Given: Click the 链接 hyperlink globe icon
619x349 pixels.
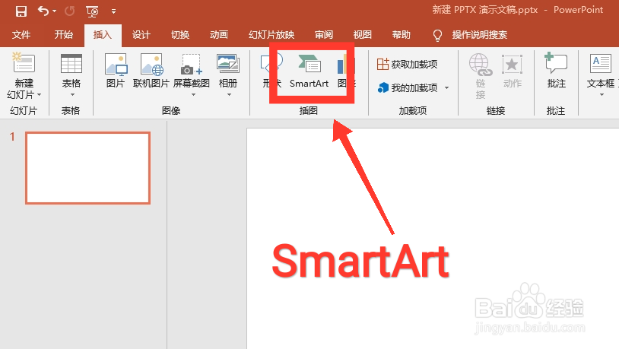Looking at the screenshot, I should 481,65.
